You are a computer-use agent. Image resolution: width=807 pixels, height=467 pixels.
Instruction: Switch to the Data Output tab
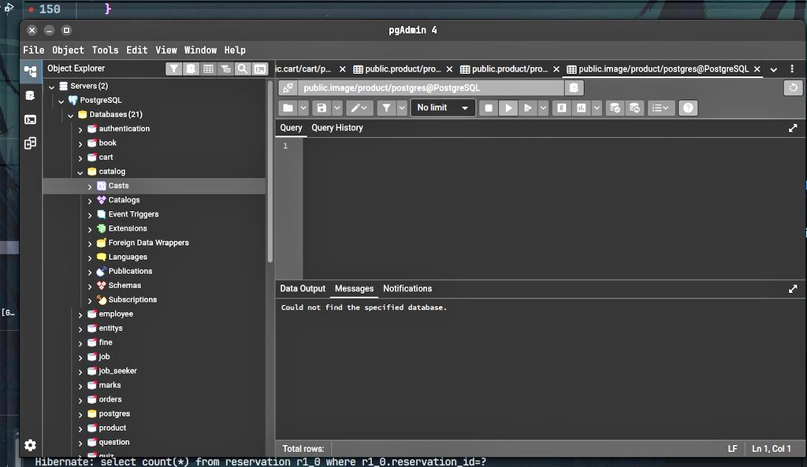pos(303,288)
